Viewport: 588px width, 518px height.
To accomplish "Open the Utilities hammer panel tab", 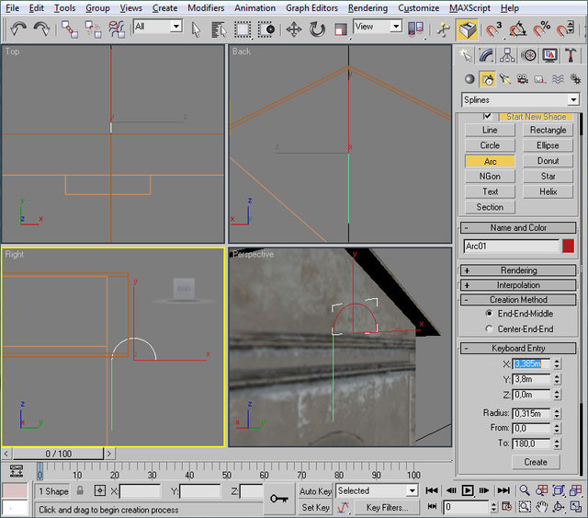I will click(x=570, y=55).
